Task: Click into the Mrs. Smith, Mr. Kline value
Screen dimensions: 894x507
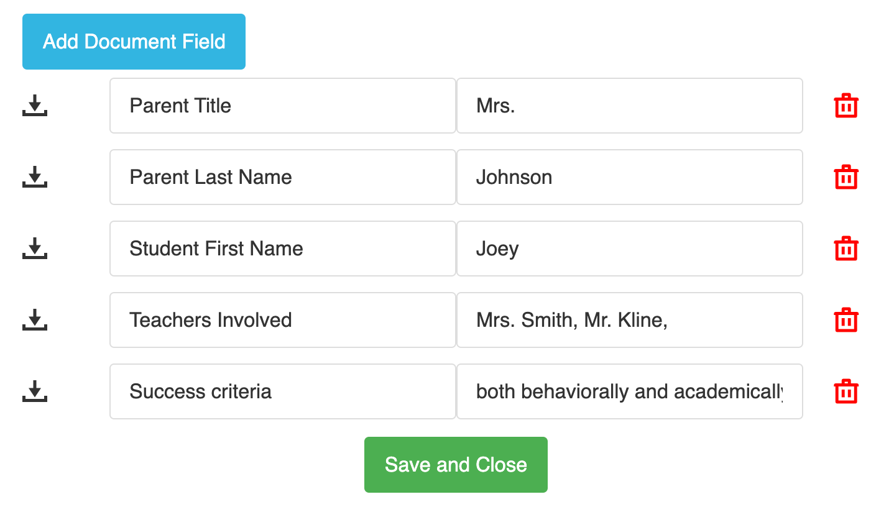Action: click(x=630, y=320)
